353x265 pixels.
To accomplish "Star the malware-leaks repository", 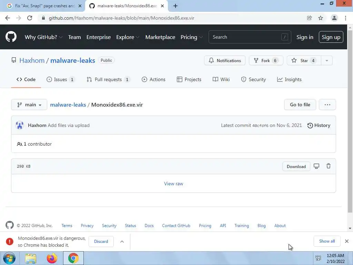I will point(304,60).
